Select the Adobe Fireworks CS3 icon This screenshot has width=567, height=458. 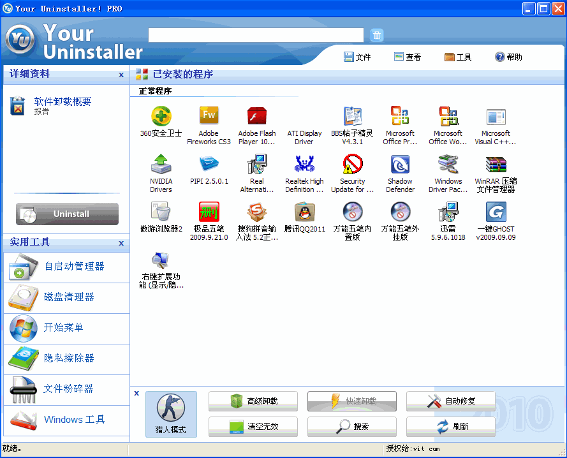pyautogui.click(x=209, y=115)
